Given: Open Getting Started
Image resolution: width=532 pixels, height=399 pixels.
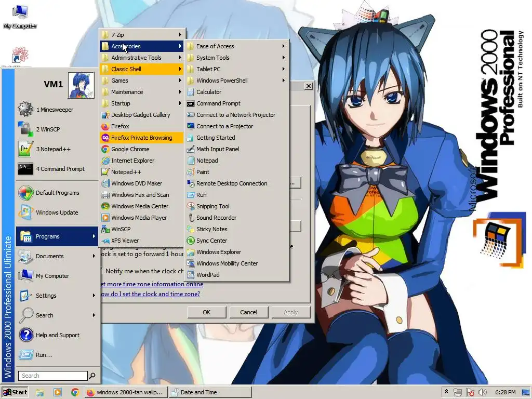Looking at the screenshot, I should [x=236, y=138].
